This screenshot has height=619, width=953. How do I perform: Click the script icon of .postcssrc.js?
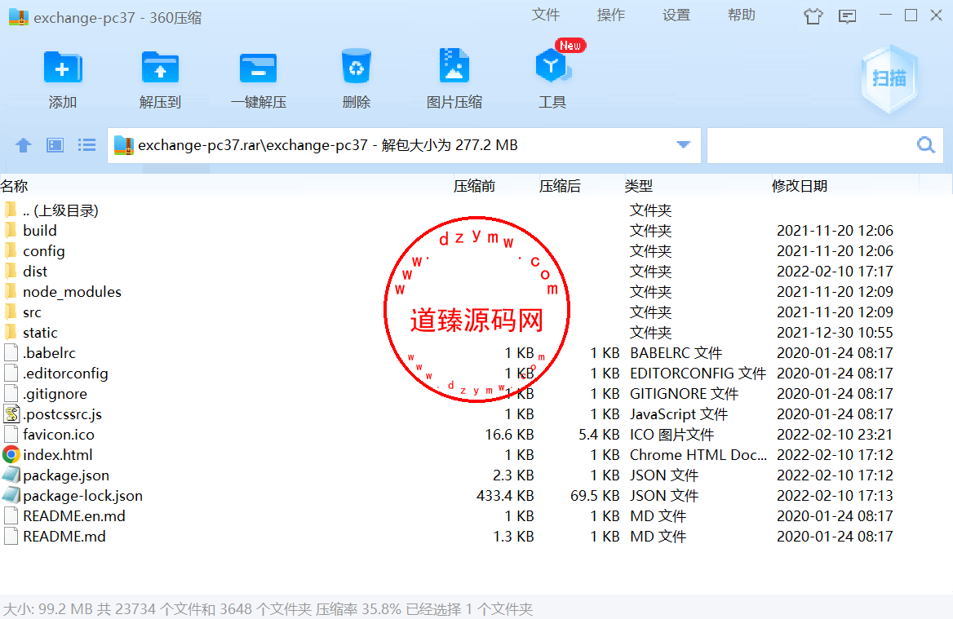(x=11, y=413)
